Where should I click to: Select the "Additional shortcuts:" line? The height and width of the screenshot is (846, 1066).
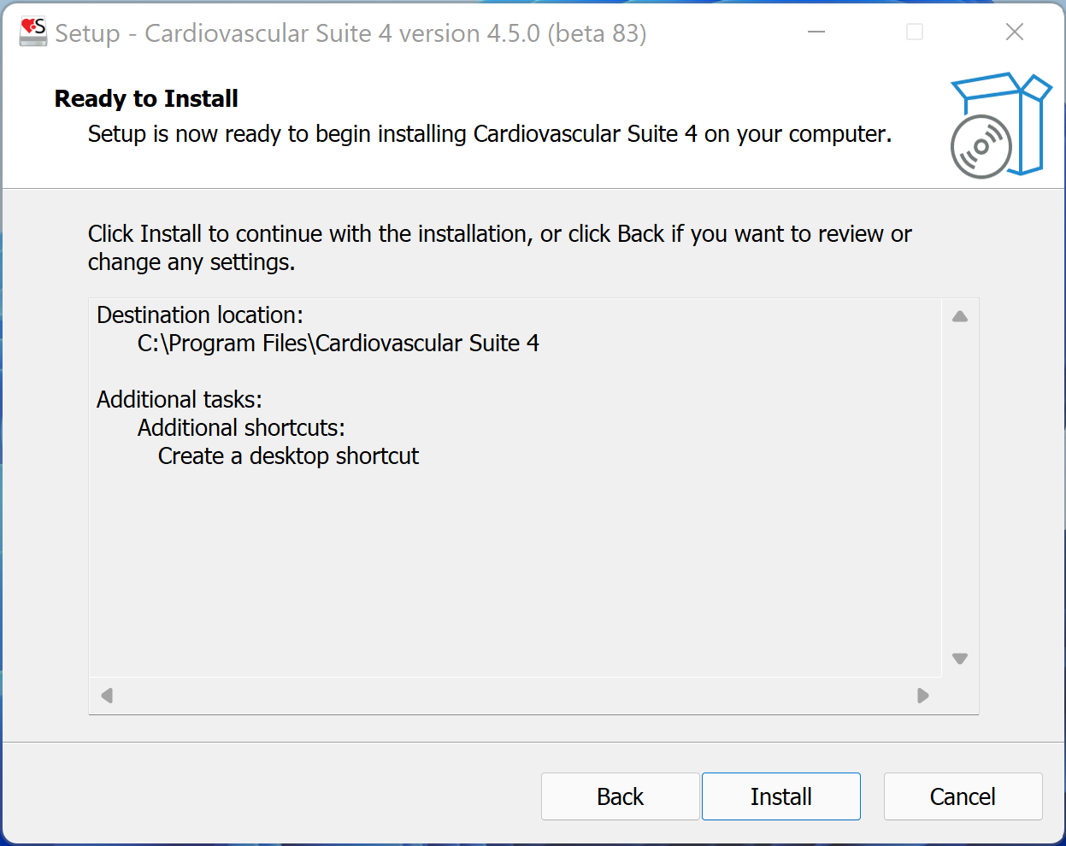tap(241, 428)
